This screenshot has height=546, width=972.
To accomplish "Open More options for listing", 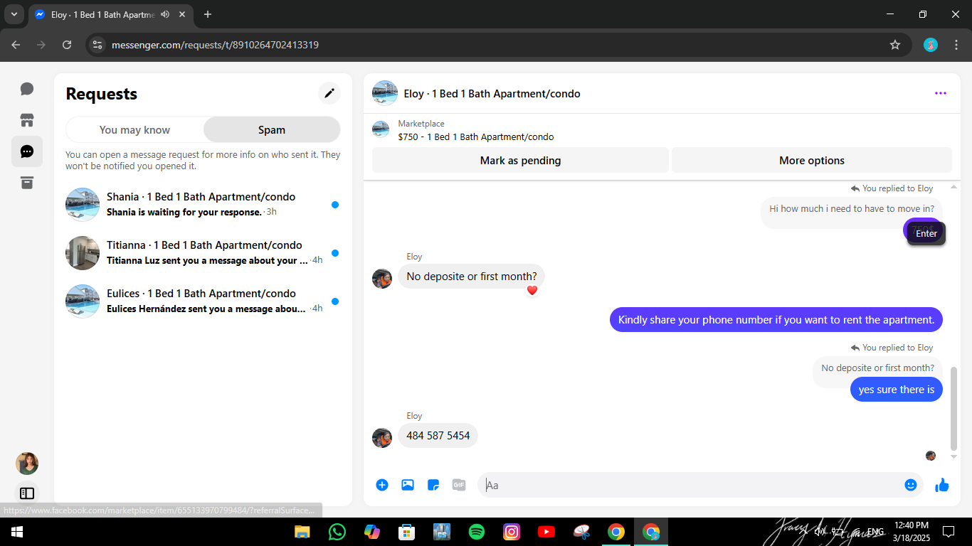I will 812,160.
